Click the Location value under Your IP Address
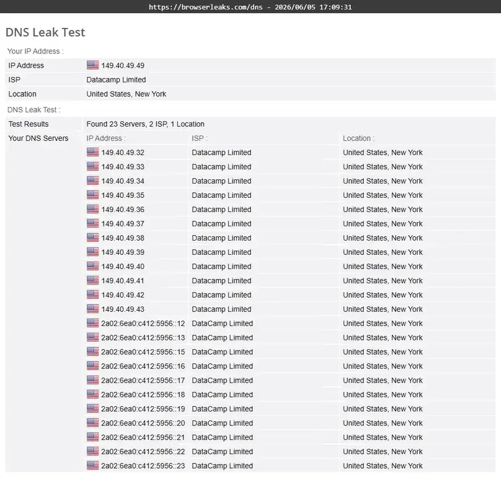 pos(126,94)
